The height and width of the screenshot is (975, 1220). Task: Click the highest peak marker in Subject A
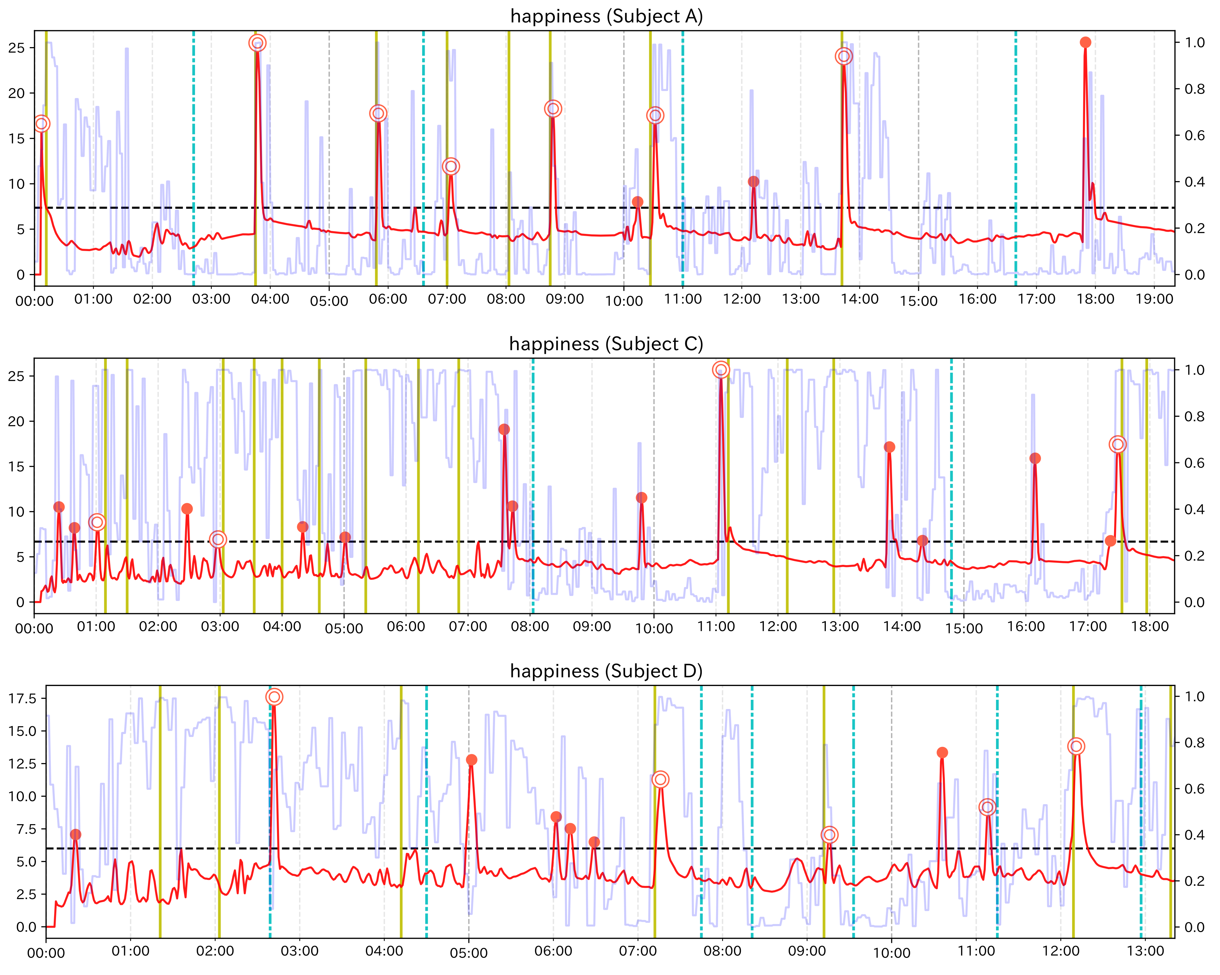click(257, 43)
